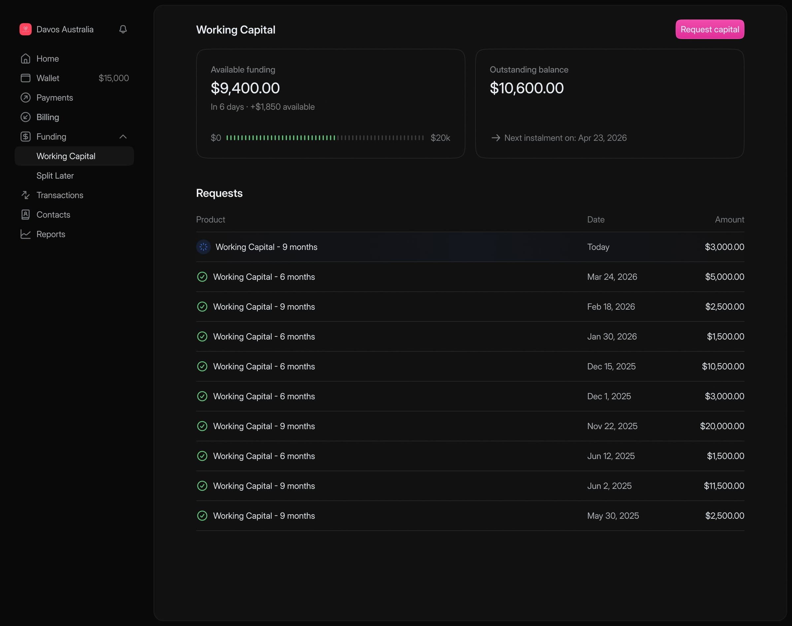
Task: Open Payments section
Action: pyautogui.click(x=74, y=97)
